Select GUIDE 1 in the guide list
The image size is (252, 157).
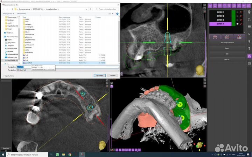[x=221, y=12]
